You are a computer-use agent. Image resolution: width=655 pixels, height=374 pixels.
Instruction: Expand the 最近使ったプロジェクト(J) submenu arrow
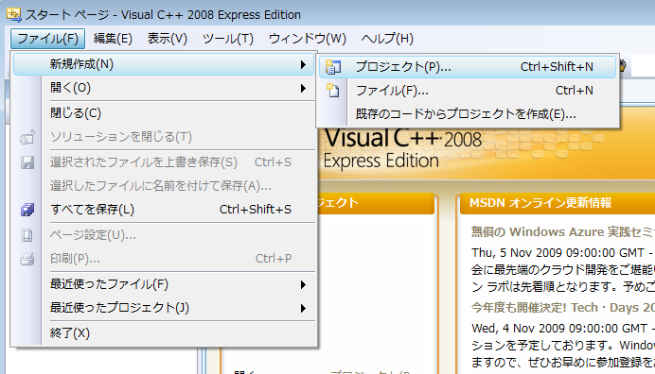pos(303,308)
